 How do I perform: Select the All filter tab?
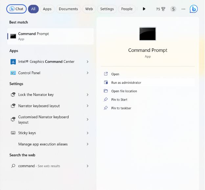pos(33,9)
